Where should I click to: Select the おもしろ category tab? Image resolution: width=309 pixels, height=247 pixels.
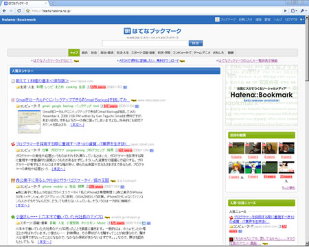coord(218,53)
